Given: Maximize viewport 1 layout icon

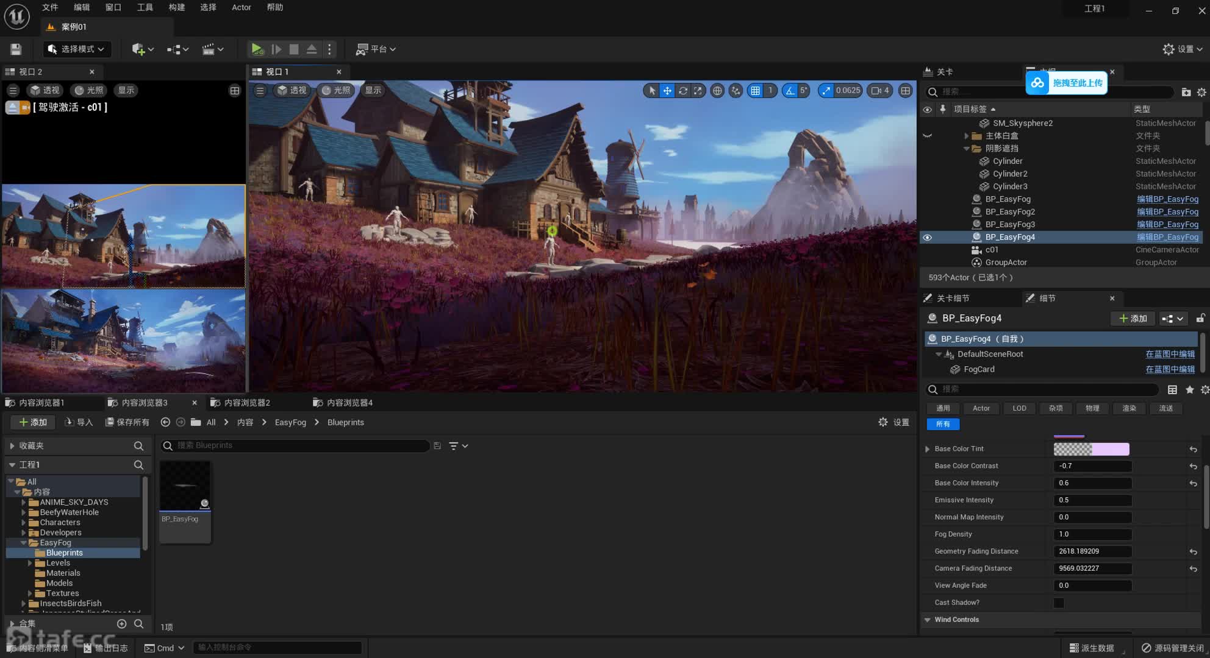Looking at the screenshot, I should pos(906,90).
